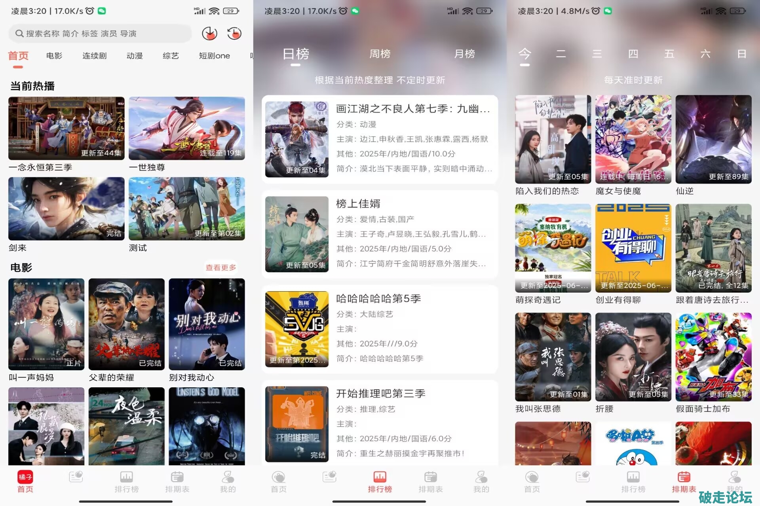Switch to 动漫 category tab
The height and width of the screenshot is (506, 760).
coord(135,56)
